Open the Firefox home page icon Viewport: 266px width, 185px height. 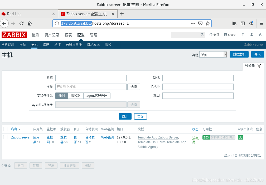point(30,23)
